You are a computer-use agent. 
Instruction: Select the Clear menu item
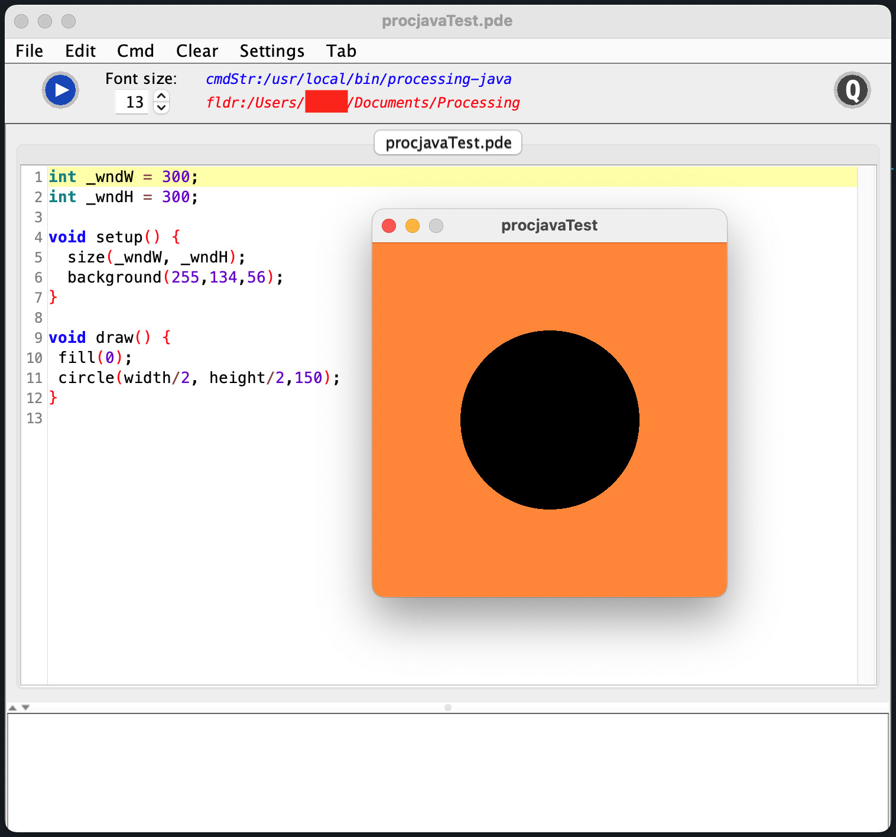coord(197,51)
